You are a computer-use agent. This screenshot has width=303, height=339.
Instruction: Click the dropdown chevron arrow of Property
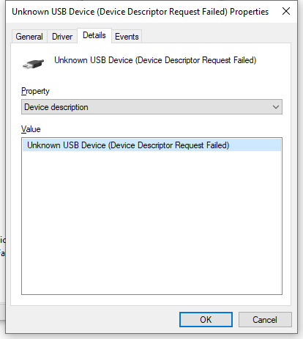pos(276,107)
